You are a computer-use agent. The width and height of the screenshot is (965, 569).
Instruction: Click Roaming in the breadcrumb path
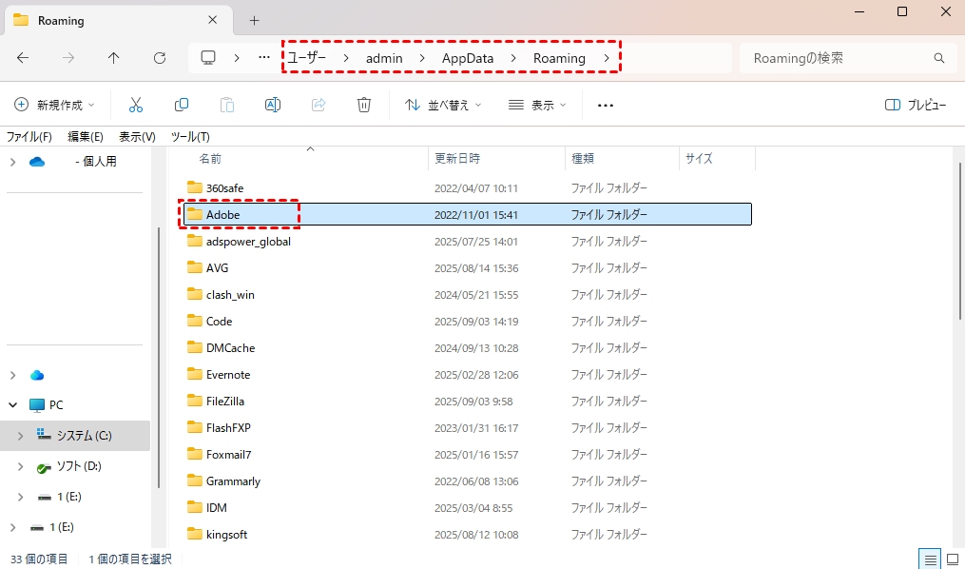559,58
